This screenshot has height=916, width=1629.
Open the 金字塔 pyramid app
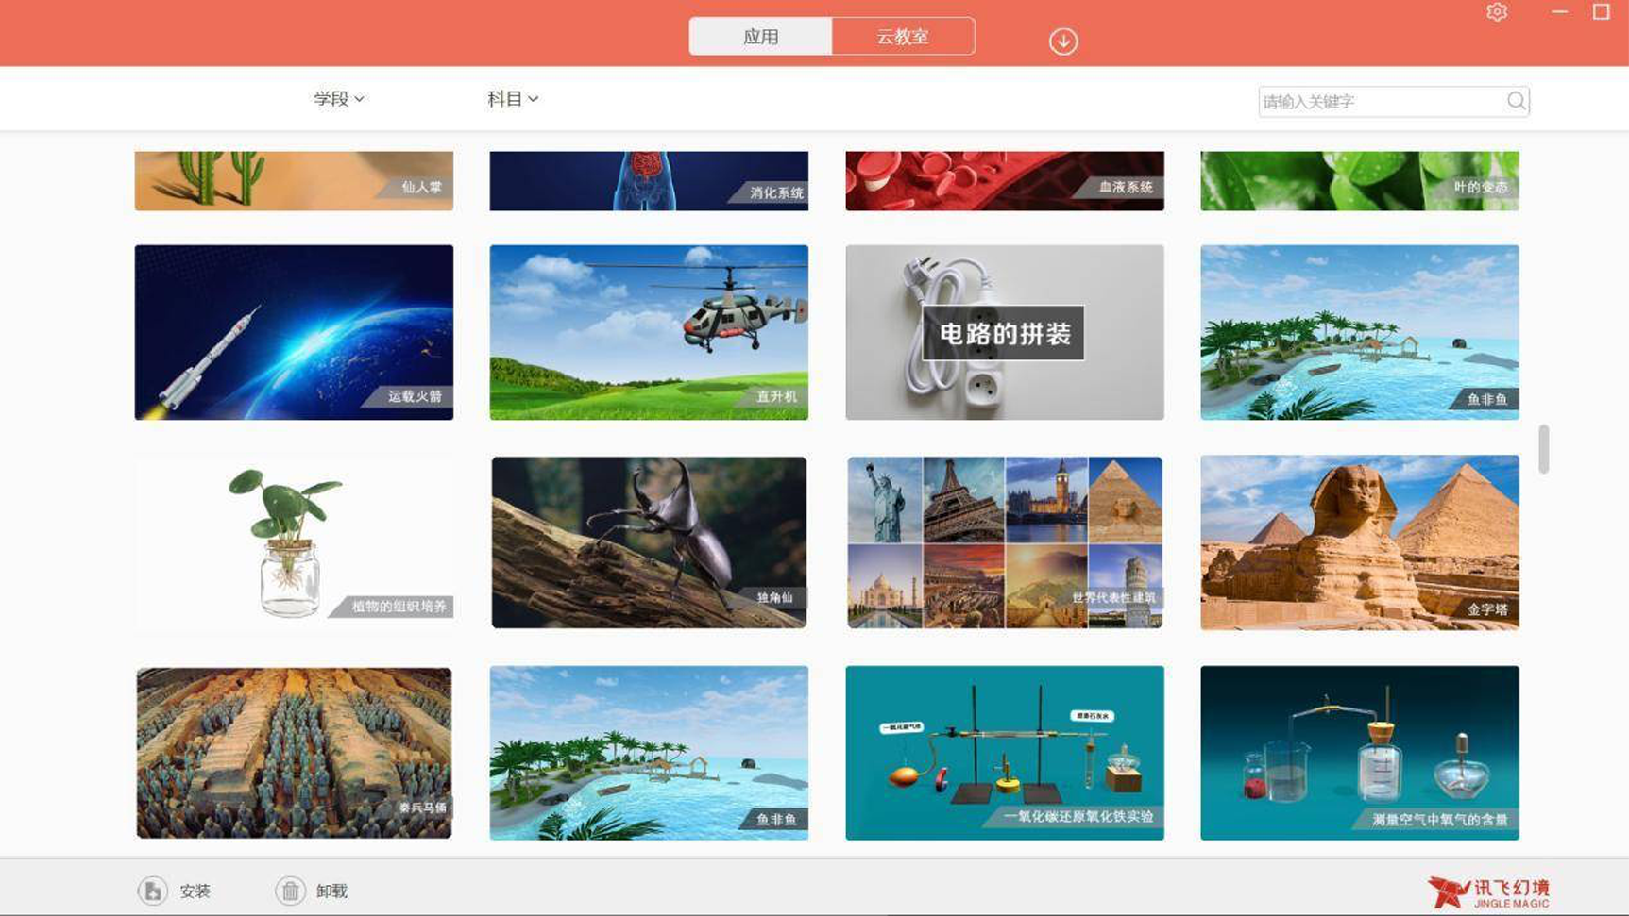coord(1359,542)
